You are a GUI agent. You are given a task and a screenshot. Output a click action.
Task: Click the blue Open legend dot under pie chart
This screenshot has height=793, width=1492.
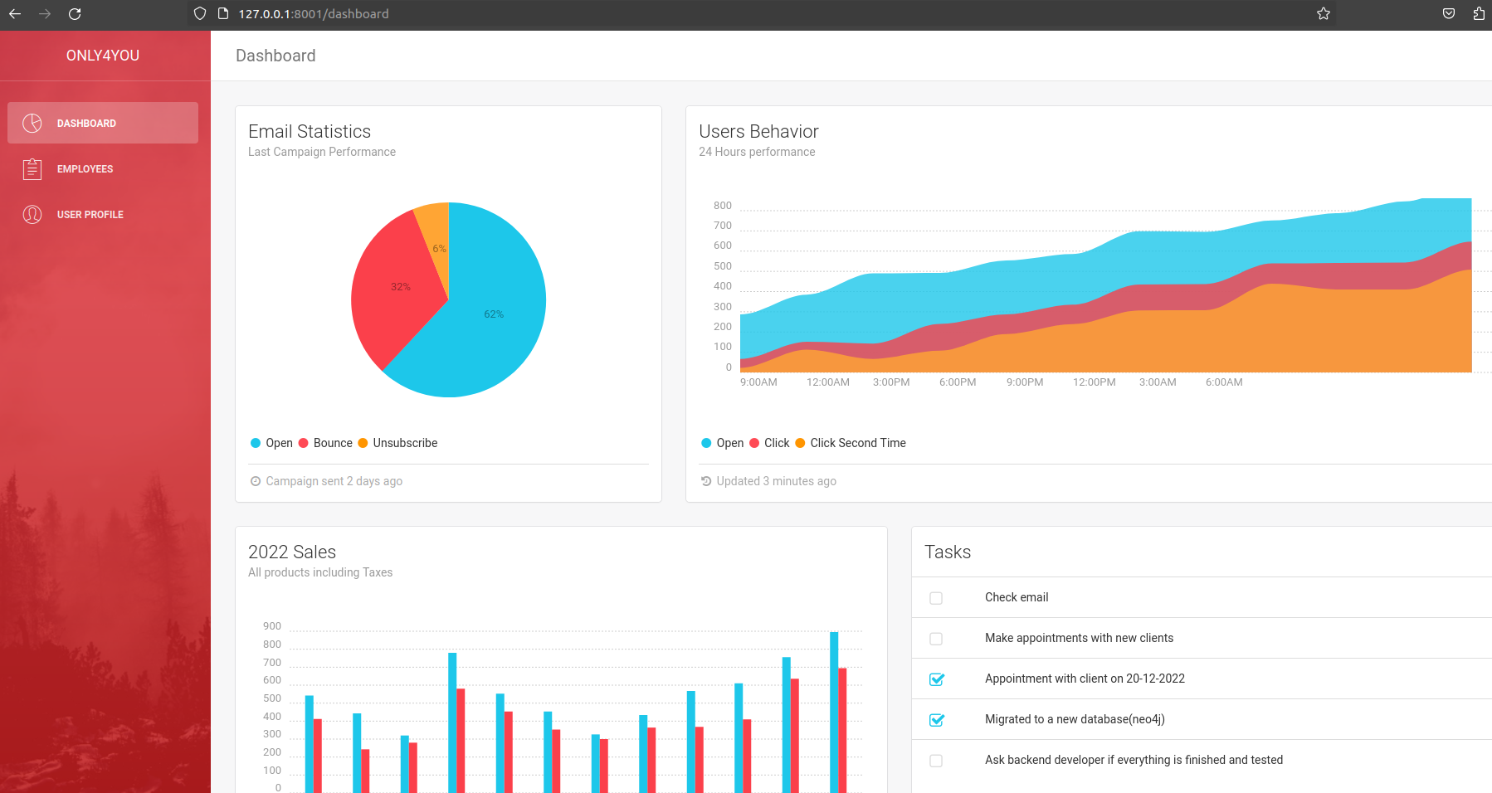pos(256,443)
